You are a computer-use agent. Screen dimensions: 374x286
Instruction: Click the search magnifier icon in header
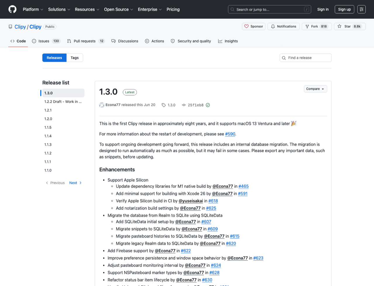tap(233, 9)
